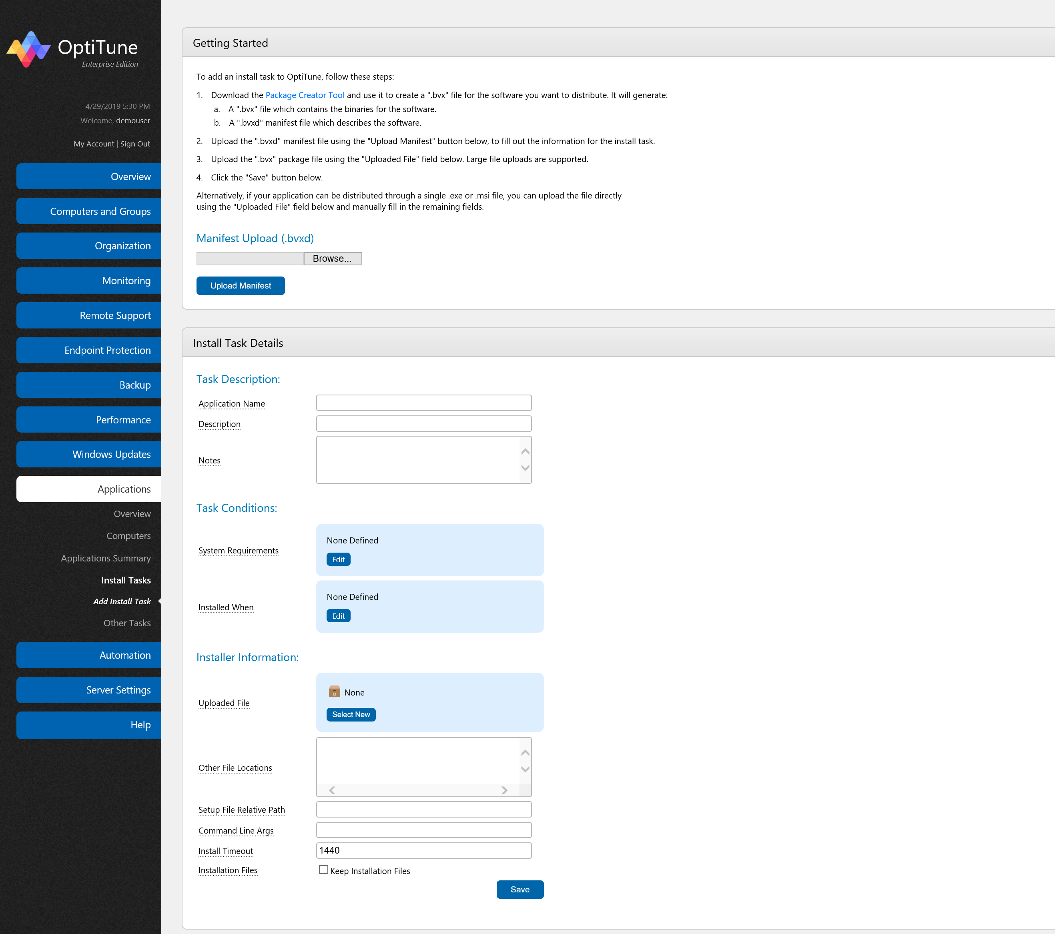Open My Account
This screenshot has height=934, width=1055.
93,143
